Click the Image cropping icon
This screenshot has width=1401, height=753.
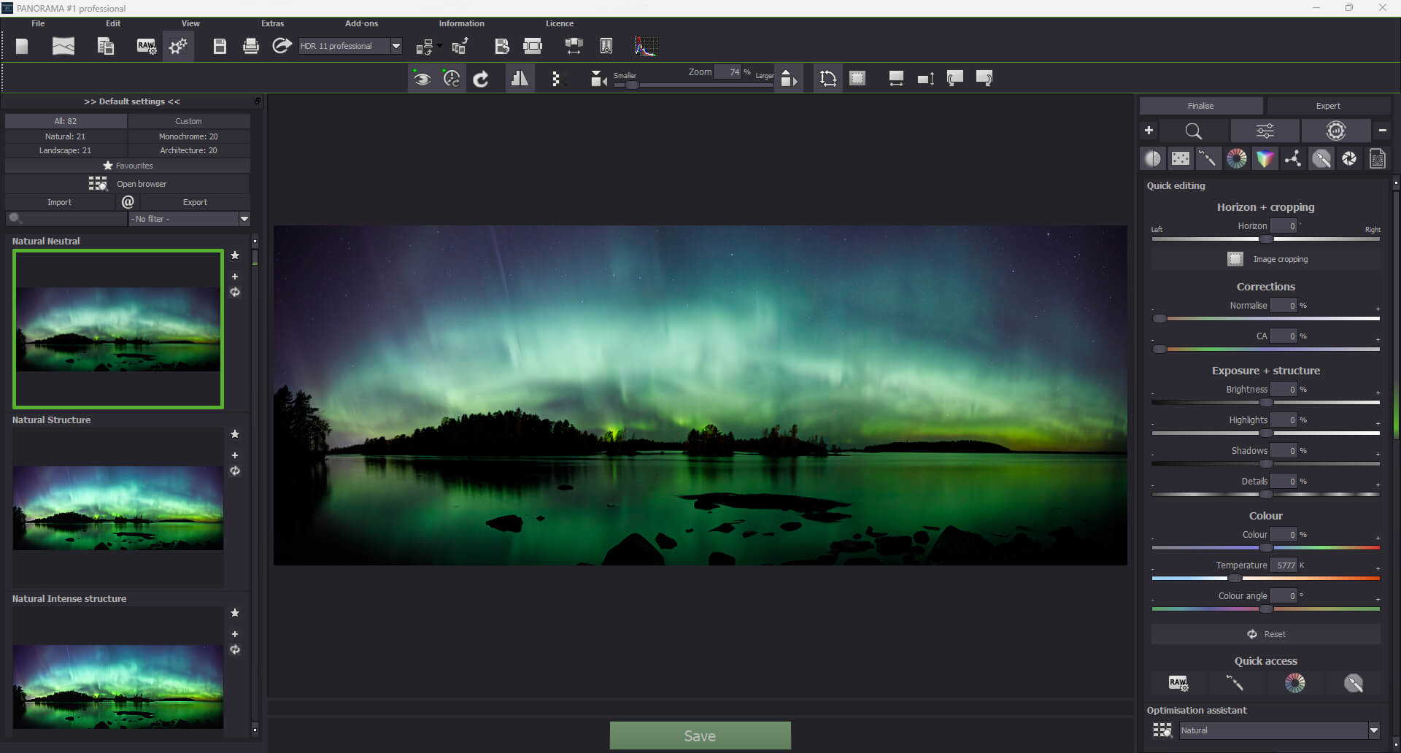tap(1235, 259)
